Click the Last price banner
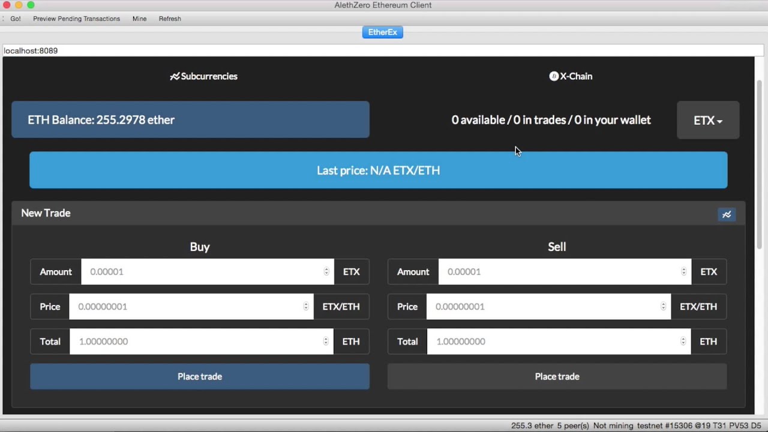This screenshot has height=432, width=768. pyautogui.click(x=378, y=170)
